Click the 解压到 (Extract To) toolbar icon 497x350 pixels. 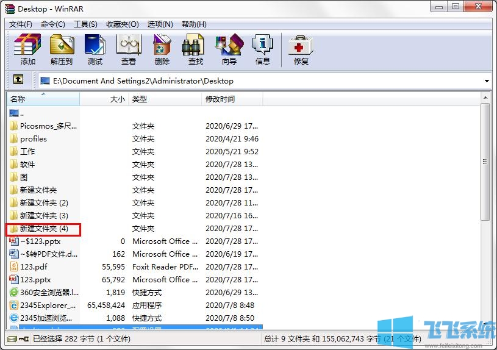62,49
